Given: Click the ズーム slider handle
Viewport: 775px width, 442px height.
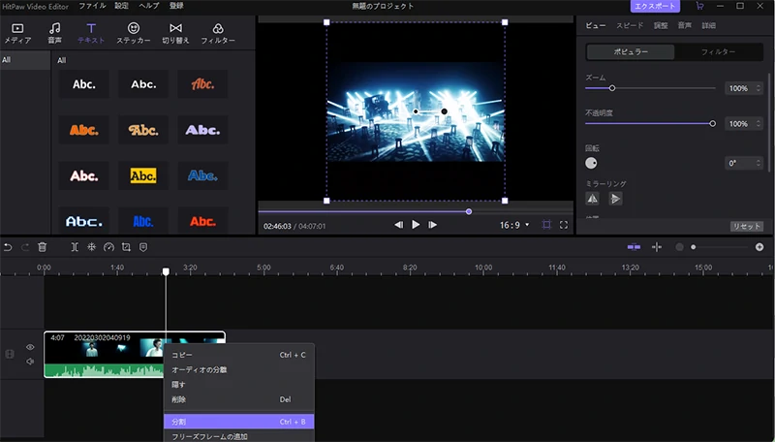Looking at the screenshot, I should [x=612, y=88].
